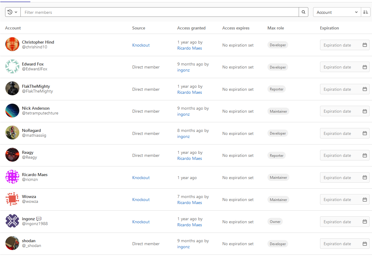Click Owner role badge for ingonz

point(275,222)
